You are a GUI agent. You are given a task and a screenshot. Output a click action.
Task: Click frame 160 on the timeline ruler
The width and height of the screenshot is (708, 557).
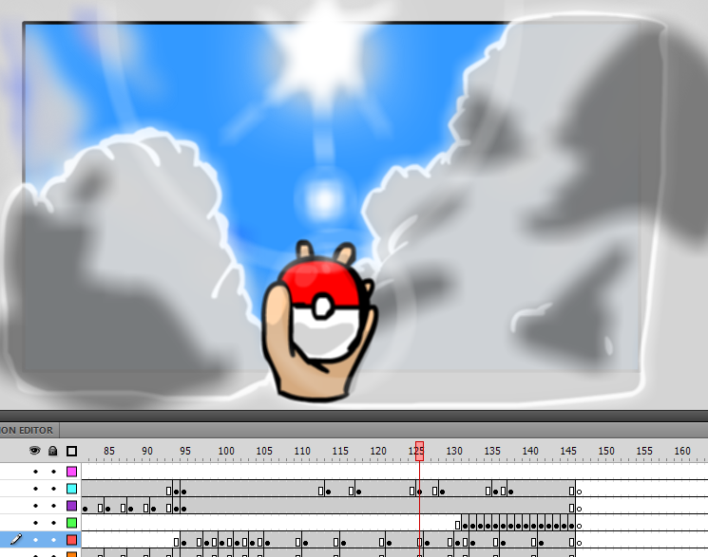[x=682, y=451]
